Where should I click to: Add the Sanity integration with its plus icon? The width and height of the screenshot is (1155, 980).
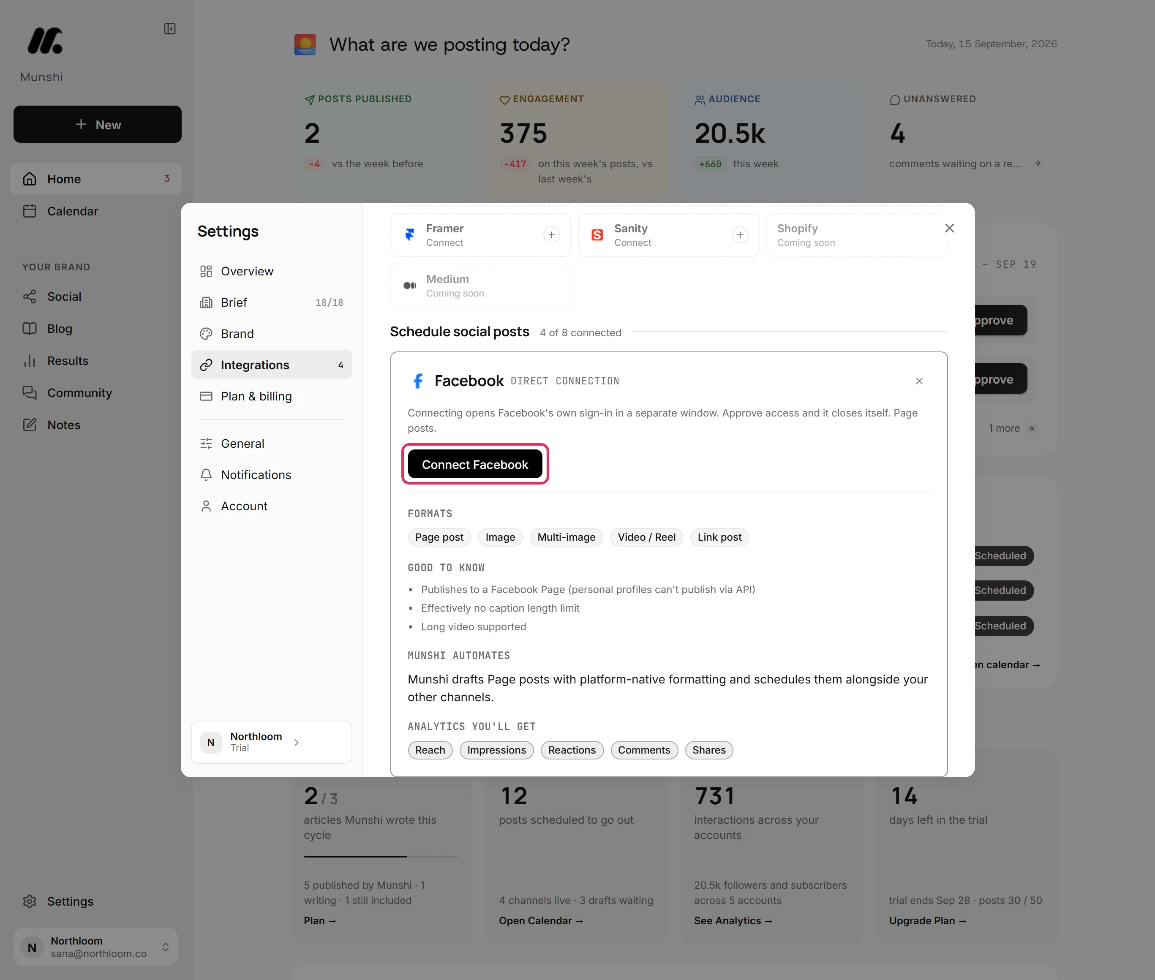click(739, 235)
